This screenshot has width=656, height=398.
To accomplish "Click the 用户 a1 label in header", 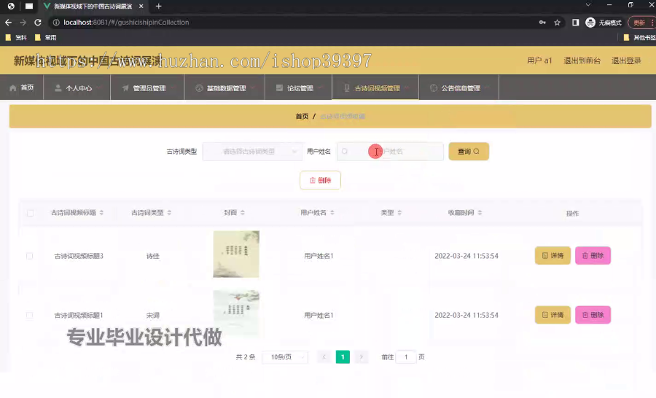I will pos(539,61).
